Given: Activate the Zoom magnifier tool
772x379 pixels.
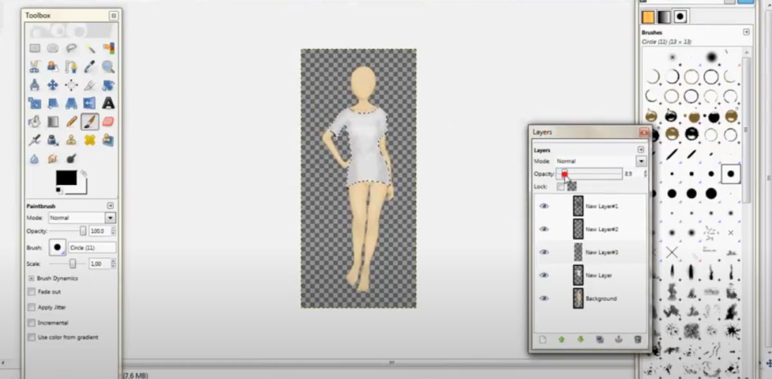Looking at the screenshot, I should point(108,66).
